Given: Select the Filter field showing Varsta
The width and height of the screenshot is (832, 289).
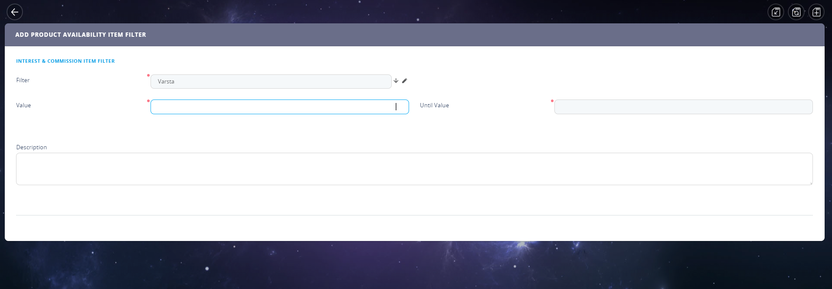Looking at the screenshot, I should (x=271, y=81).
